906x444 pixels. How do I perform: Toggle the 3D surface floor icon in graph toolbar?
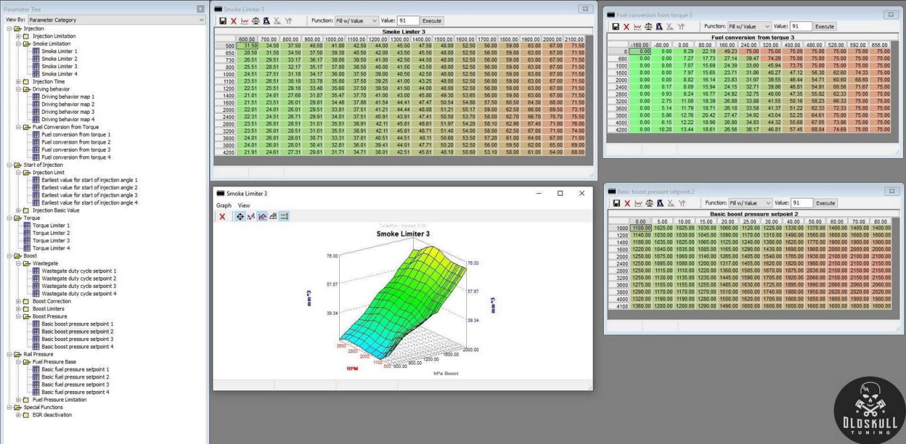coord(272,217)
